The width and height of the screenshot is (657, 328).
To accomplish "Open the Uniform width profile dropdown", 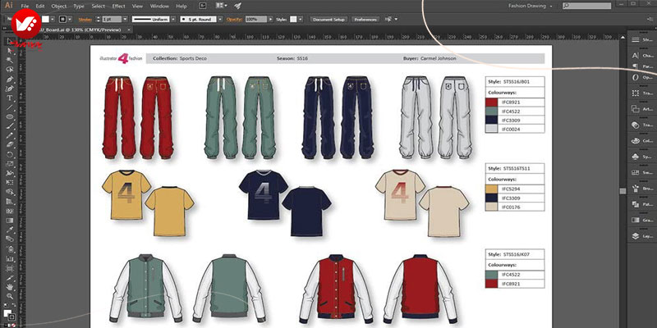I will click(x=172, y=19).
